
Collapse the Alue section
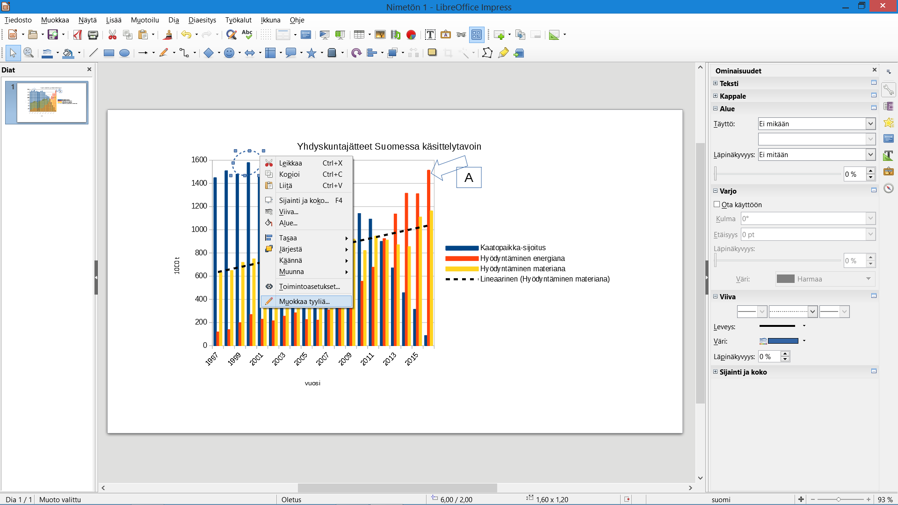pyautogui.click(x=715, y=108)
